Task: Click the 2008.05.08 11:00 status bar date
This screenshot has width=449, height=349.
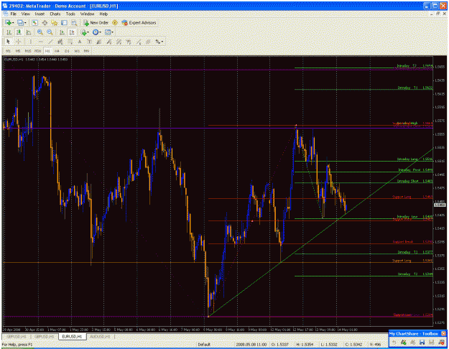Action: point(251,345)
